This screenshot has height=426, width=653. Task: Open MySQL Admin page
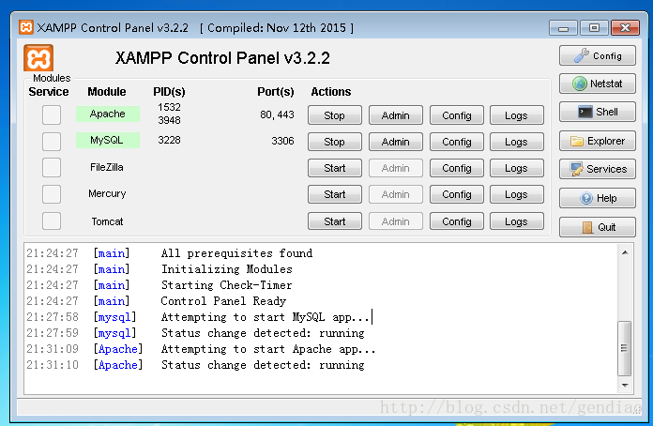click(x=396, y=142)
